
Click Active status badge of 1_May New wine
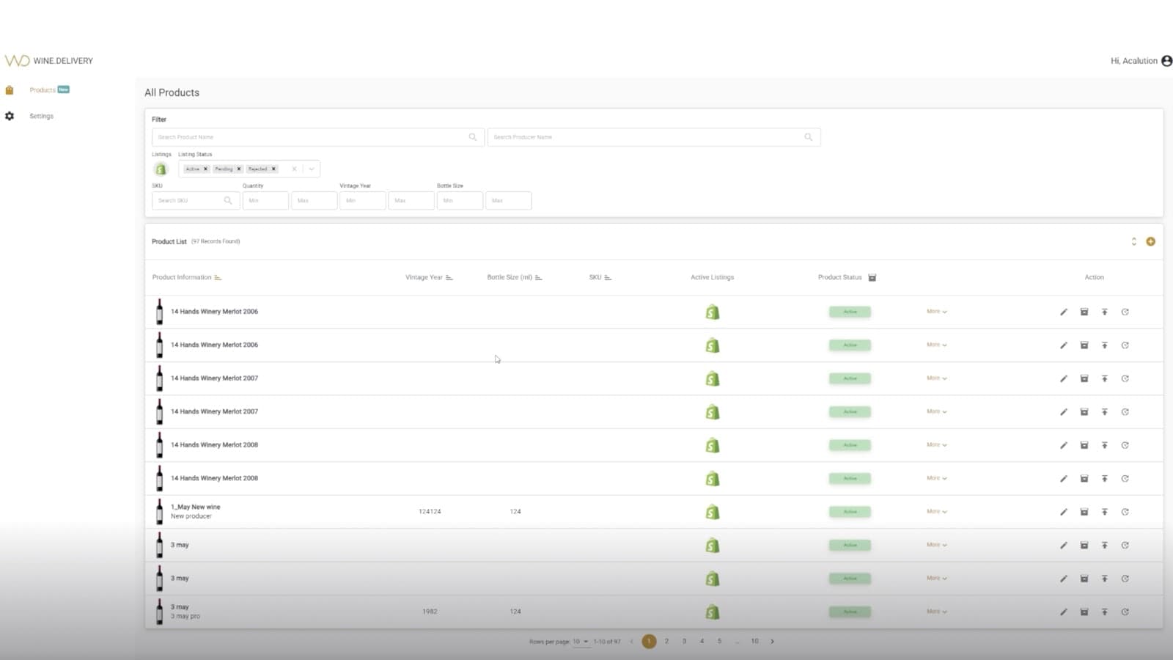tap(850, 512)
